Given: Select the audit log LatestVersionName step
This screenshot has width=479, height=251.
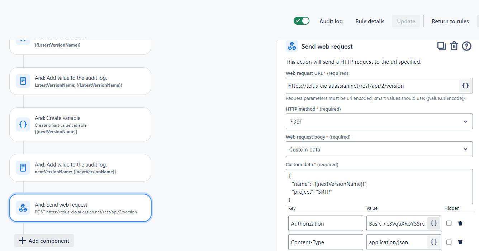Looking at the screenshot, I should click(x=80, y=81).
